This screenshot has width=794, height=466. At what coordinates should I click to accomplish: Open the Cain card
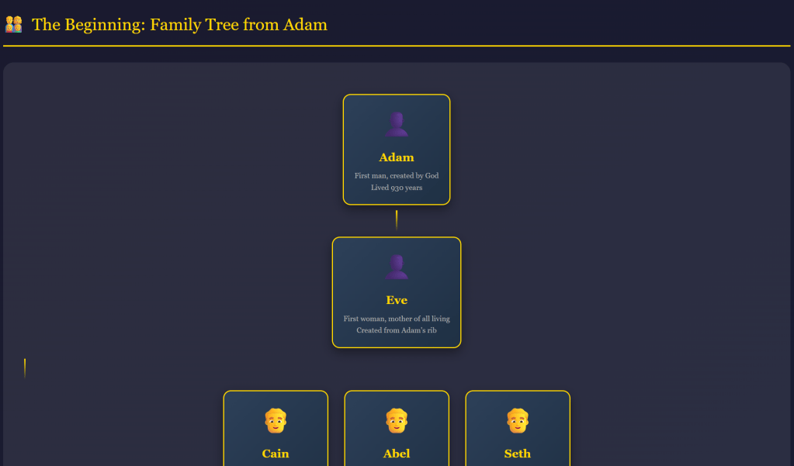(276, 430)
